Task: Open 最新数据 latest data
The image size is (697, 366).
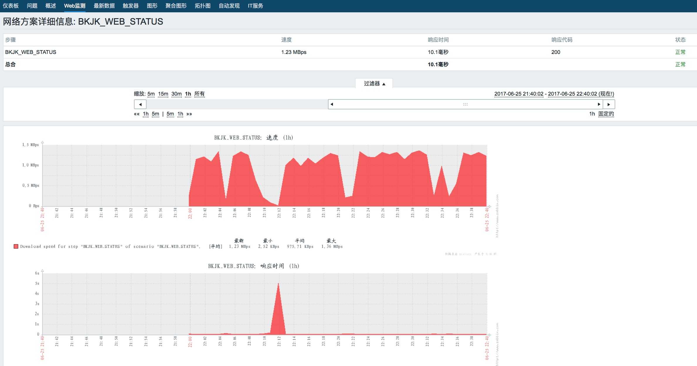Action: click(x=104, y=6)
